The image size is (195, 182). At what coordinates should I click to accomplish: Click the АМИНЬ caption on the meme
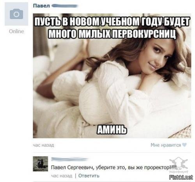coord(112,129)
